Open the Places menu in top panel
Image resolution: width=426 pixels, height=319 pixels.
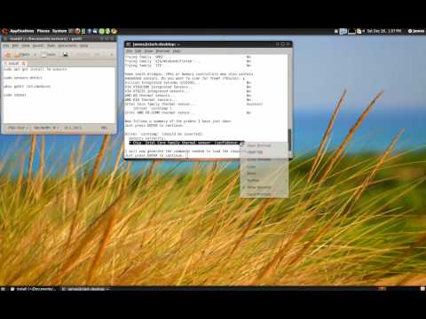pyautogui.click(x=43, y=31)
